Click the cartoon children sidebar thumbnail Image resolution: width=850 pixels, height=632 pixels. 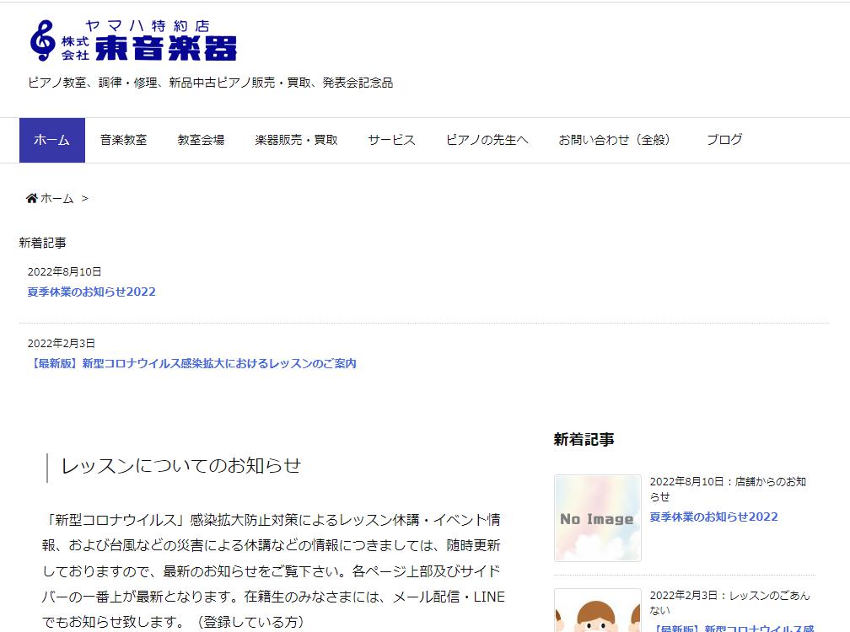(597, 611)
